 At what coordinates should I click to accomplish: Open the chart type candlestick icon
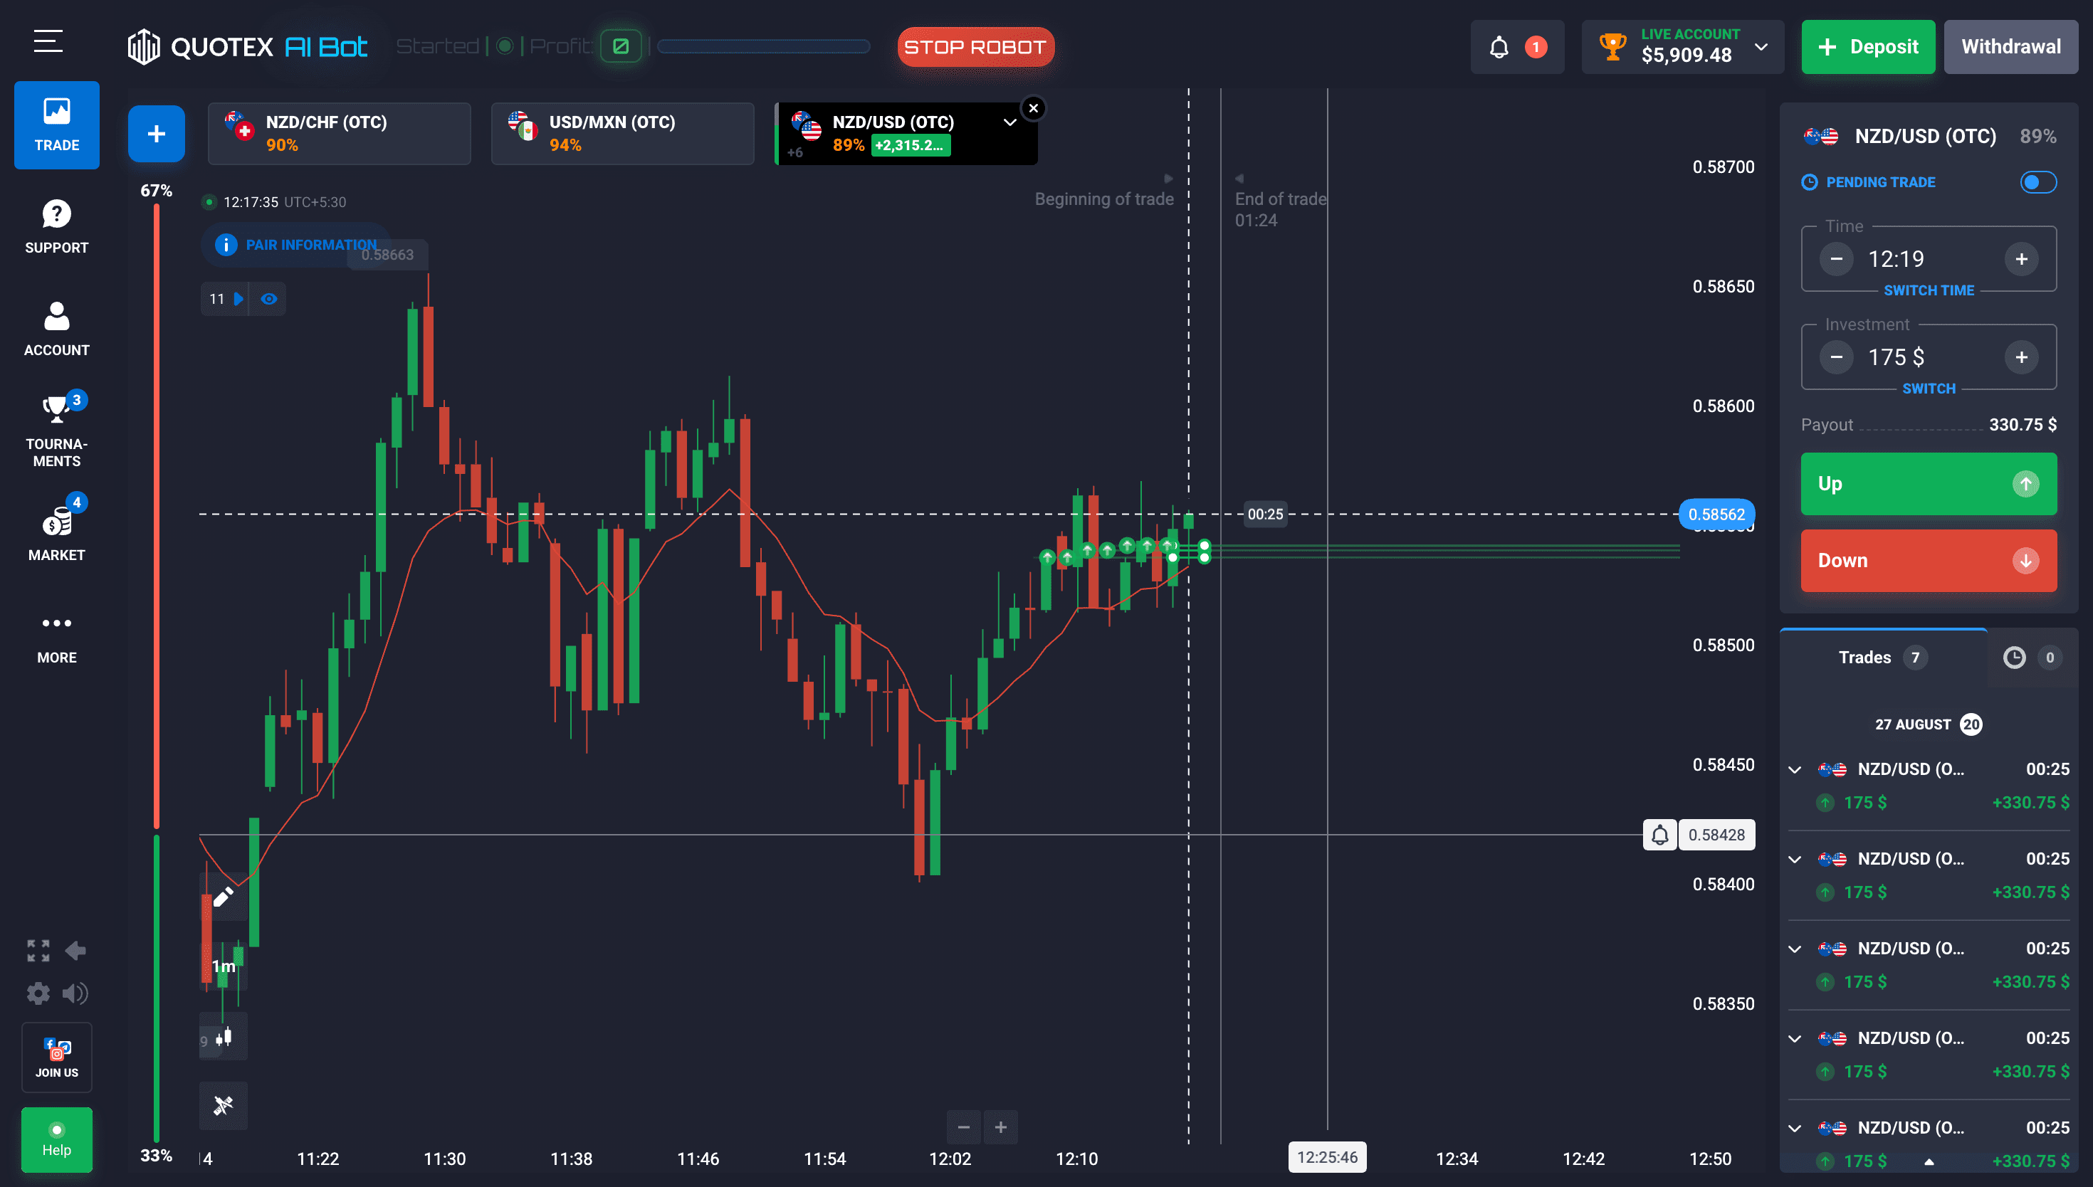pyautogui.click(x=224, y=1037)
